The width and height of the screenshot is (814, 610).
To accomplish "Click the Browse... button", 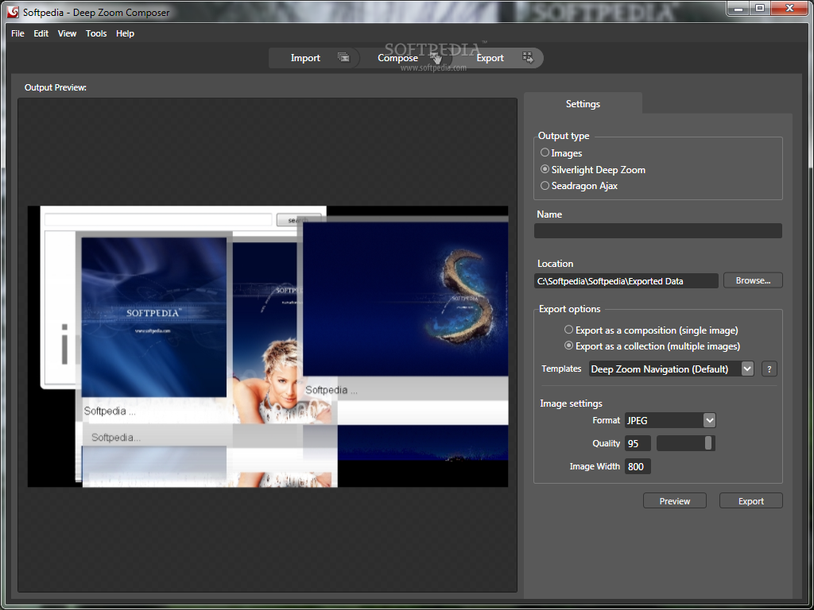I will click(x=753, y=280).
